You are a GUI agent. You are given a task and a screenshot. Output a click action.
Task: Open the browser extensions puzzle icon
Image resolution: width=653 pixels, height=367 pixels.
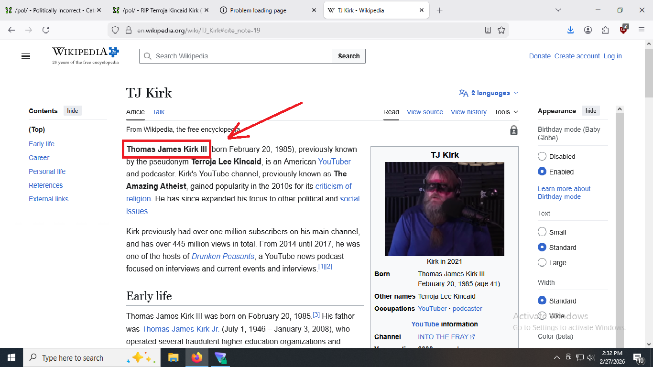[606, 30]
